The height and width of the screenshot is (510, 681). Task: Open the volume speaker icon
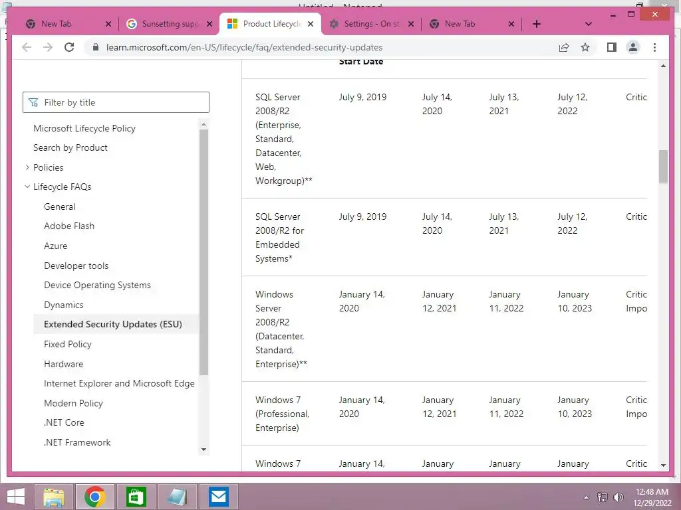[618, 497]
